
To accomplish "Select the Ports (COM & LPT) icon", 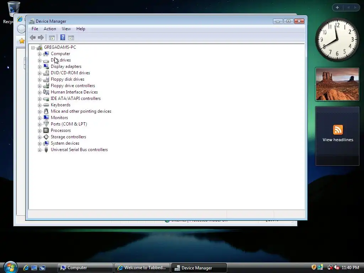I will tap(46, 124).
